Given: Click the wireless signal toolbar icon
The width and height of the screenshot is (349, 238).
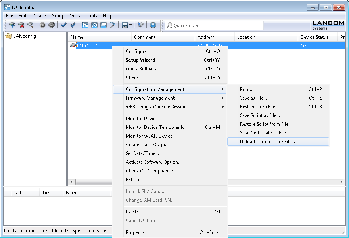Looking at the screenshot, I should 94,25.
